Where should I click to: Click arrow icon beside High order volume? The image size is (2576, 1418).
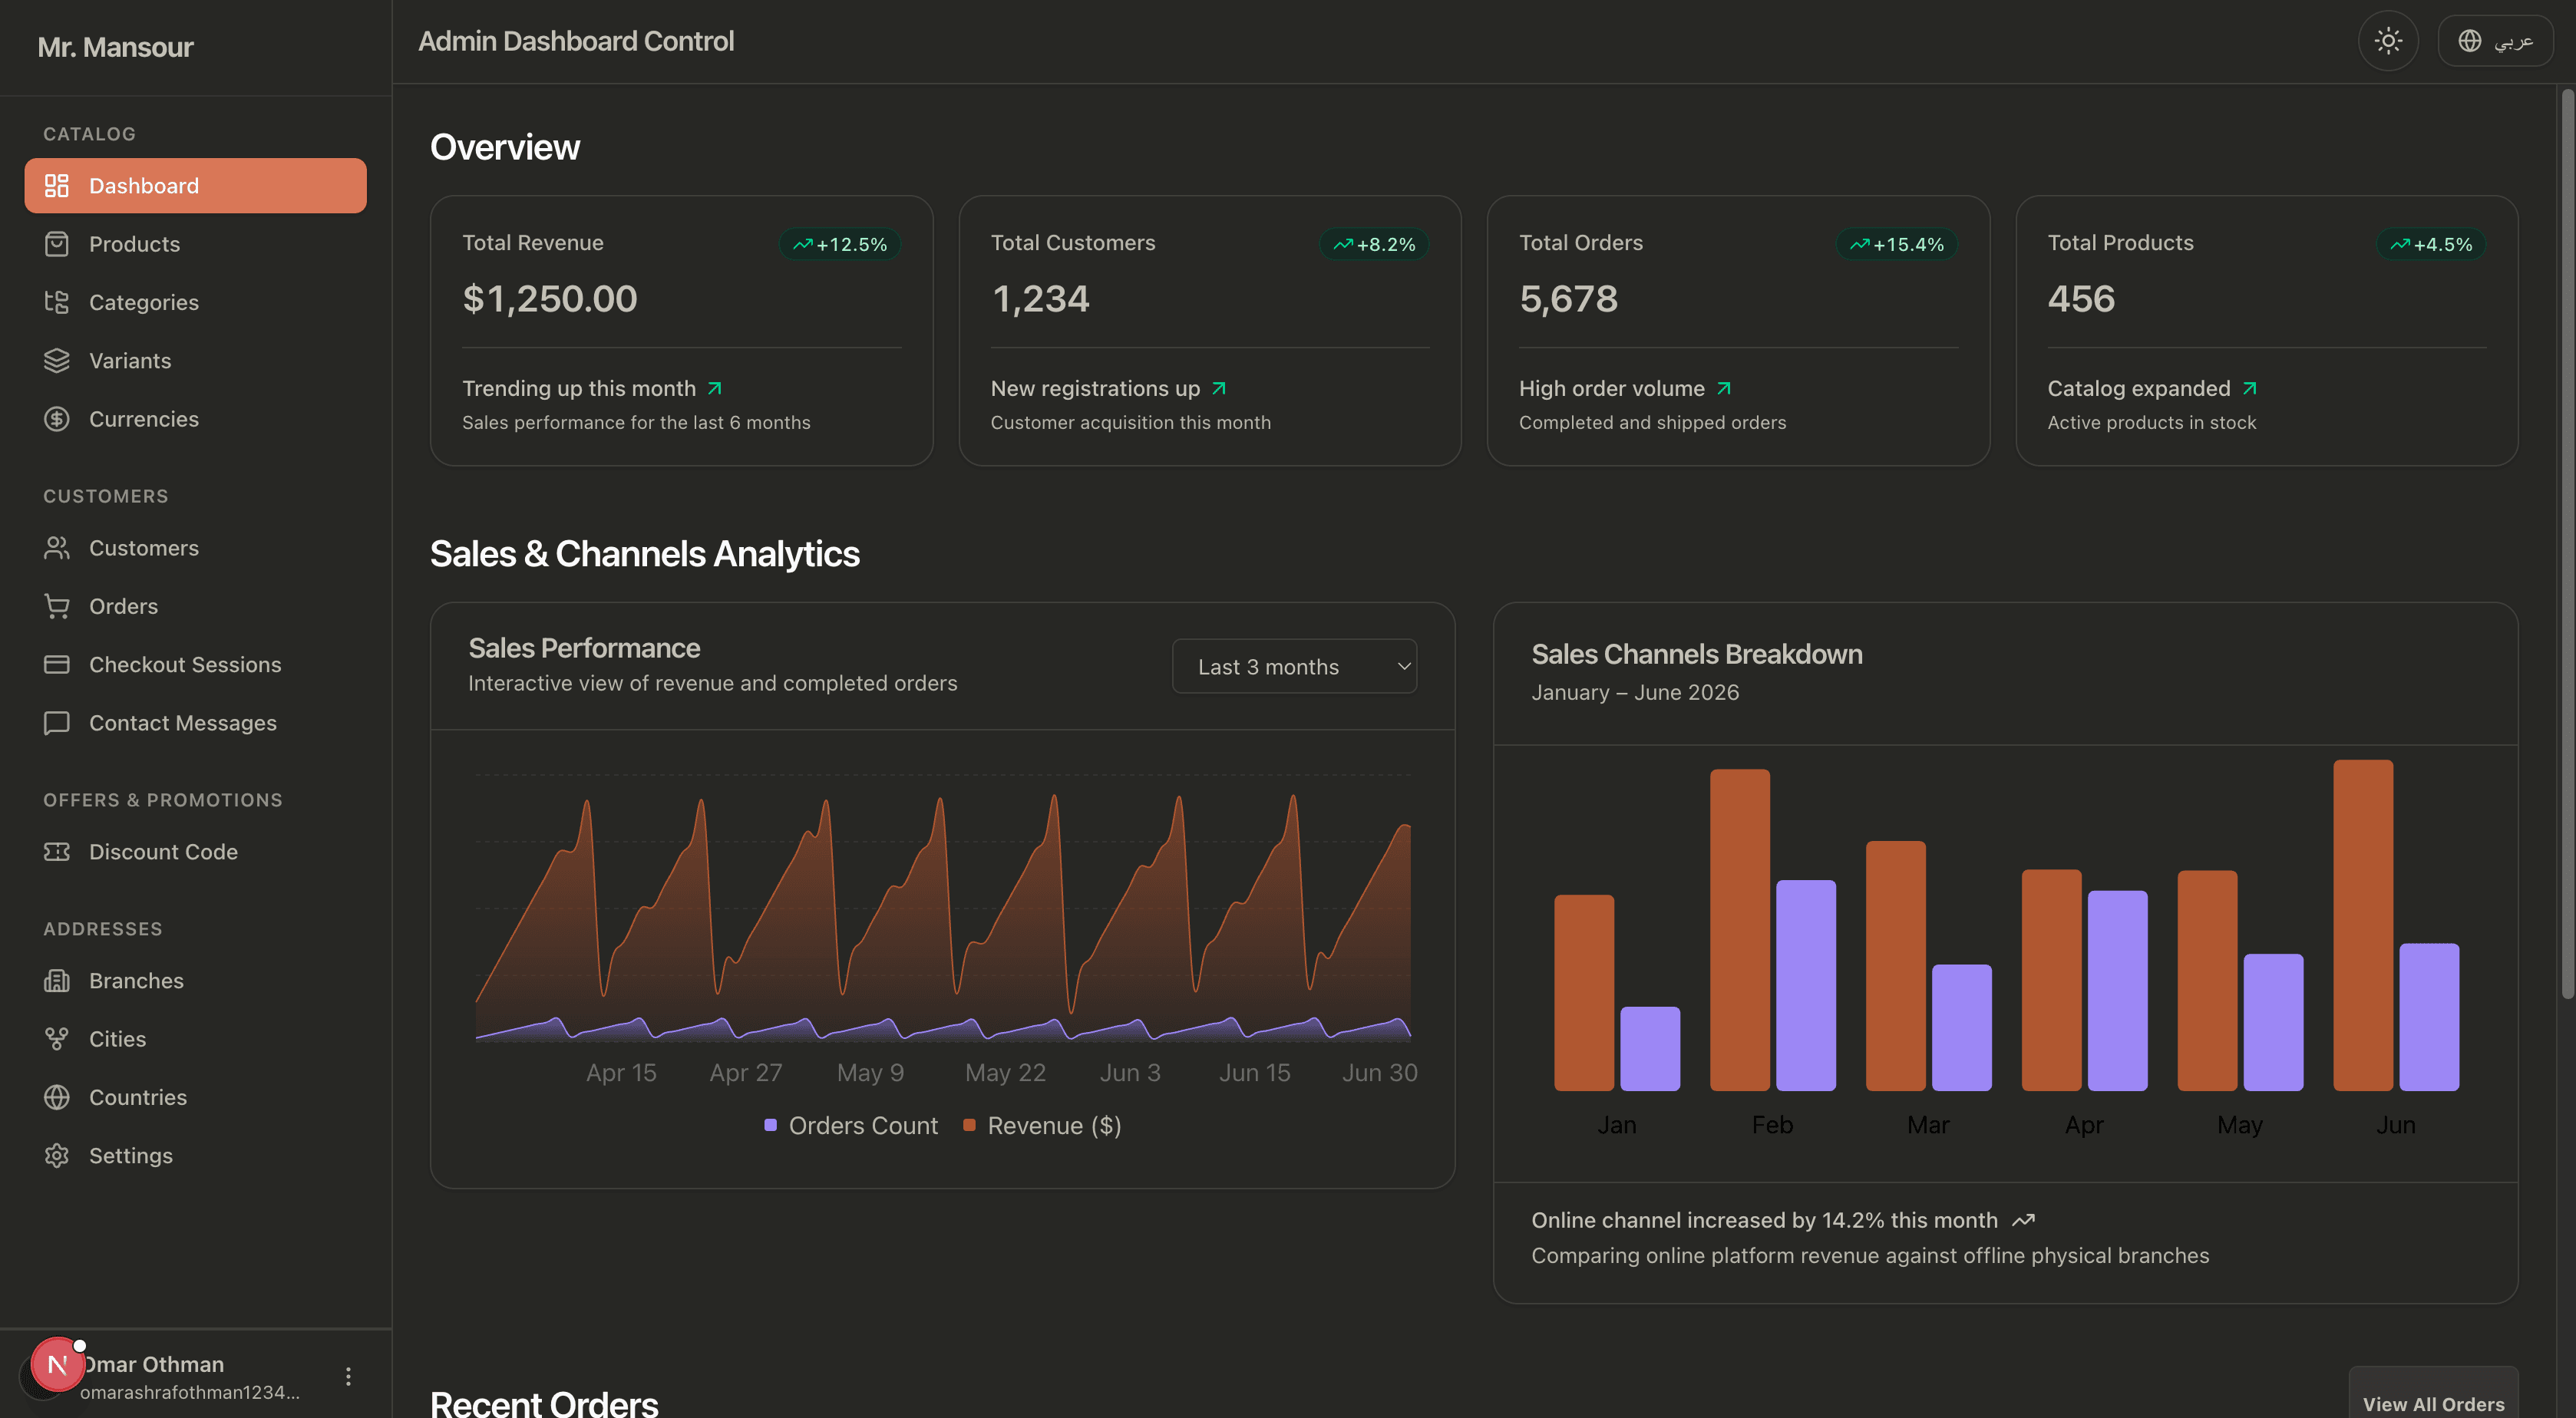click(x=1724, y=389)
